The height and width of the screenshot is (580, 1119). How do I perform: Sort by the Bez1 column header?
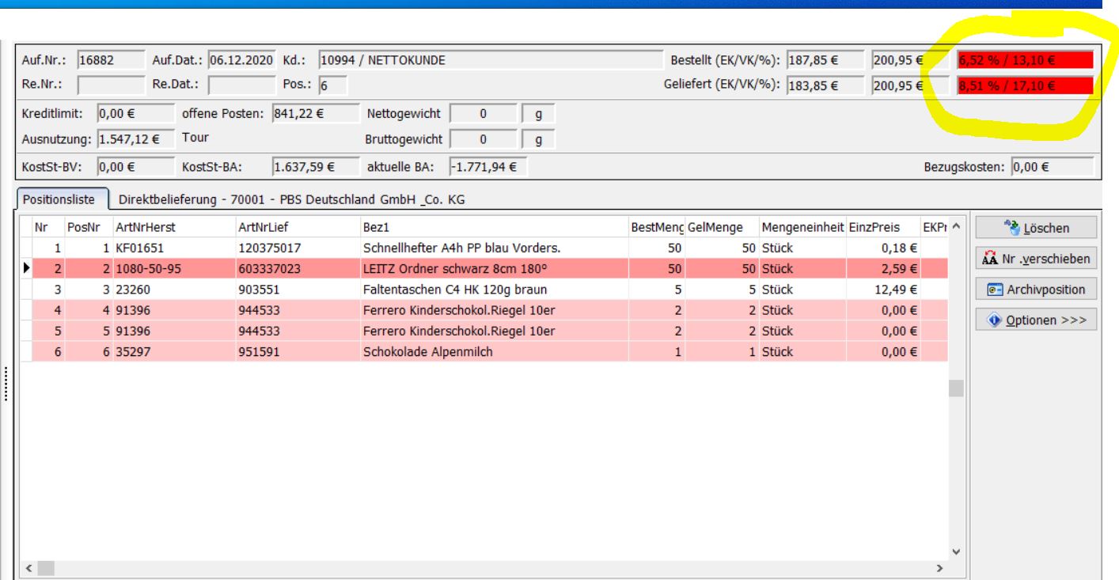pos(491,228)
